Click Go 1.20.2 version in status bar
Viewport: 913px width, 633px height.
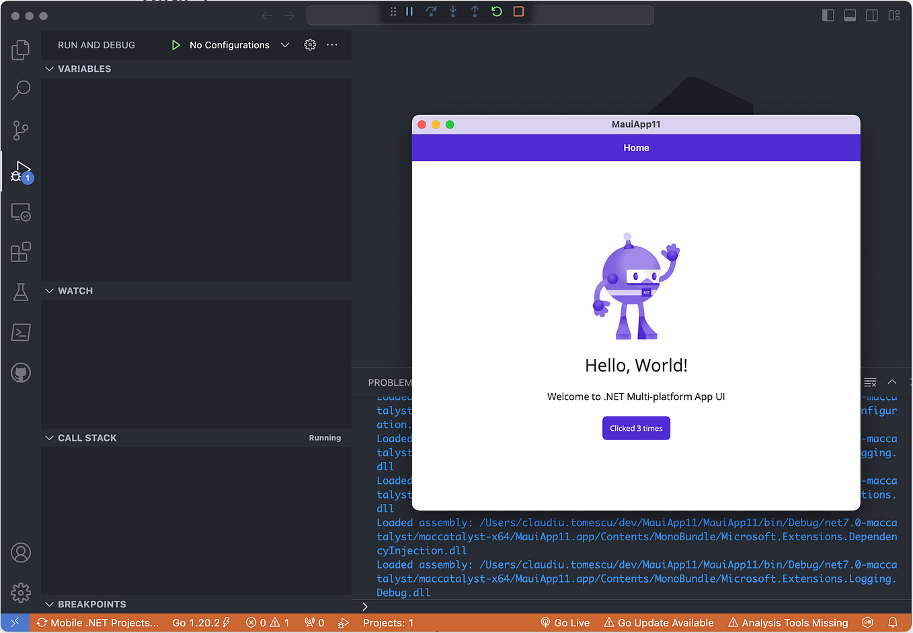coord(201,623)
